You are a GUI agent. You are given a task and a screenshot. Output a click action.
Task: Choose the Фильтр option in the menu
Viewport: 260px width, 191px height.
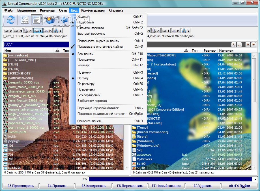(108, 65)
